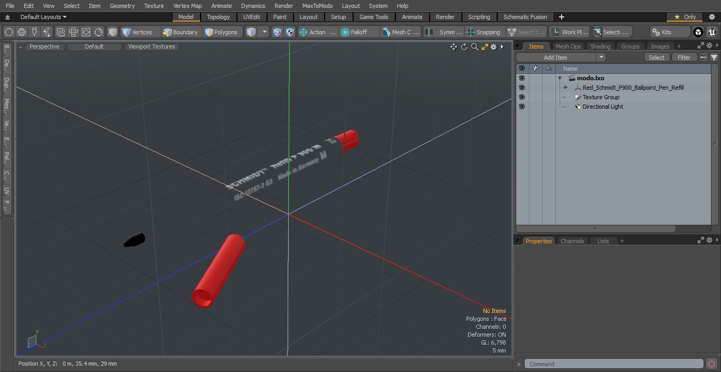The image size is (721, 372).
Task: Open the Kits menu
Action: [x=670, y=32]
